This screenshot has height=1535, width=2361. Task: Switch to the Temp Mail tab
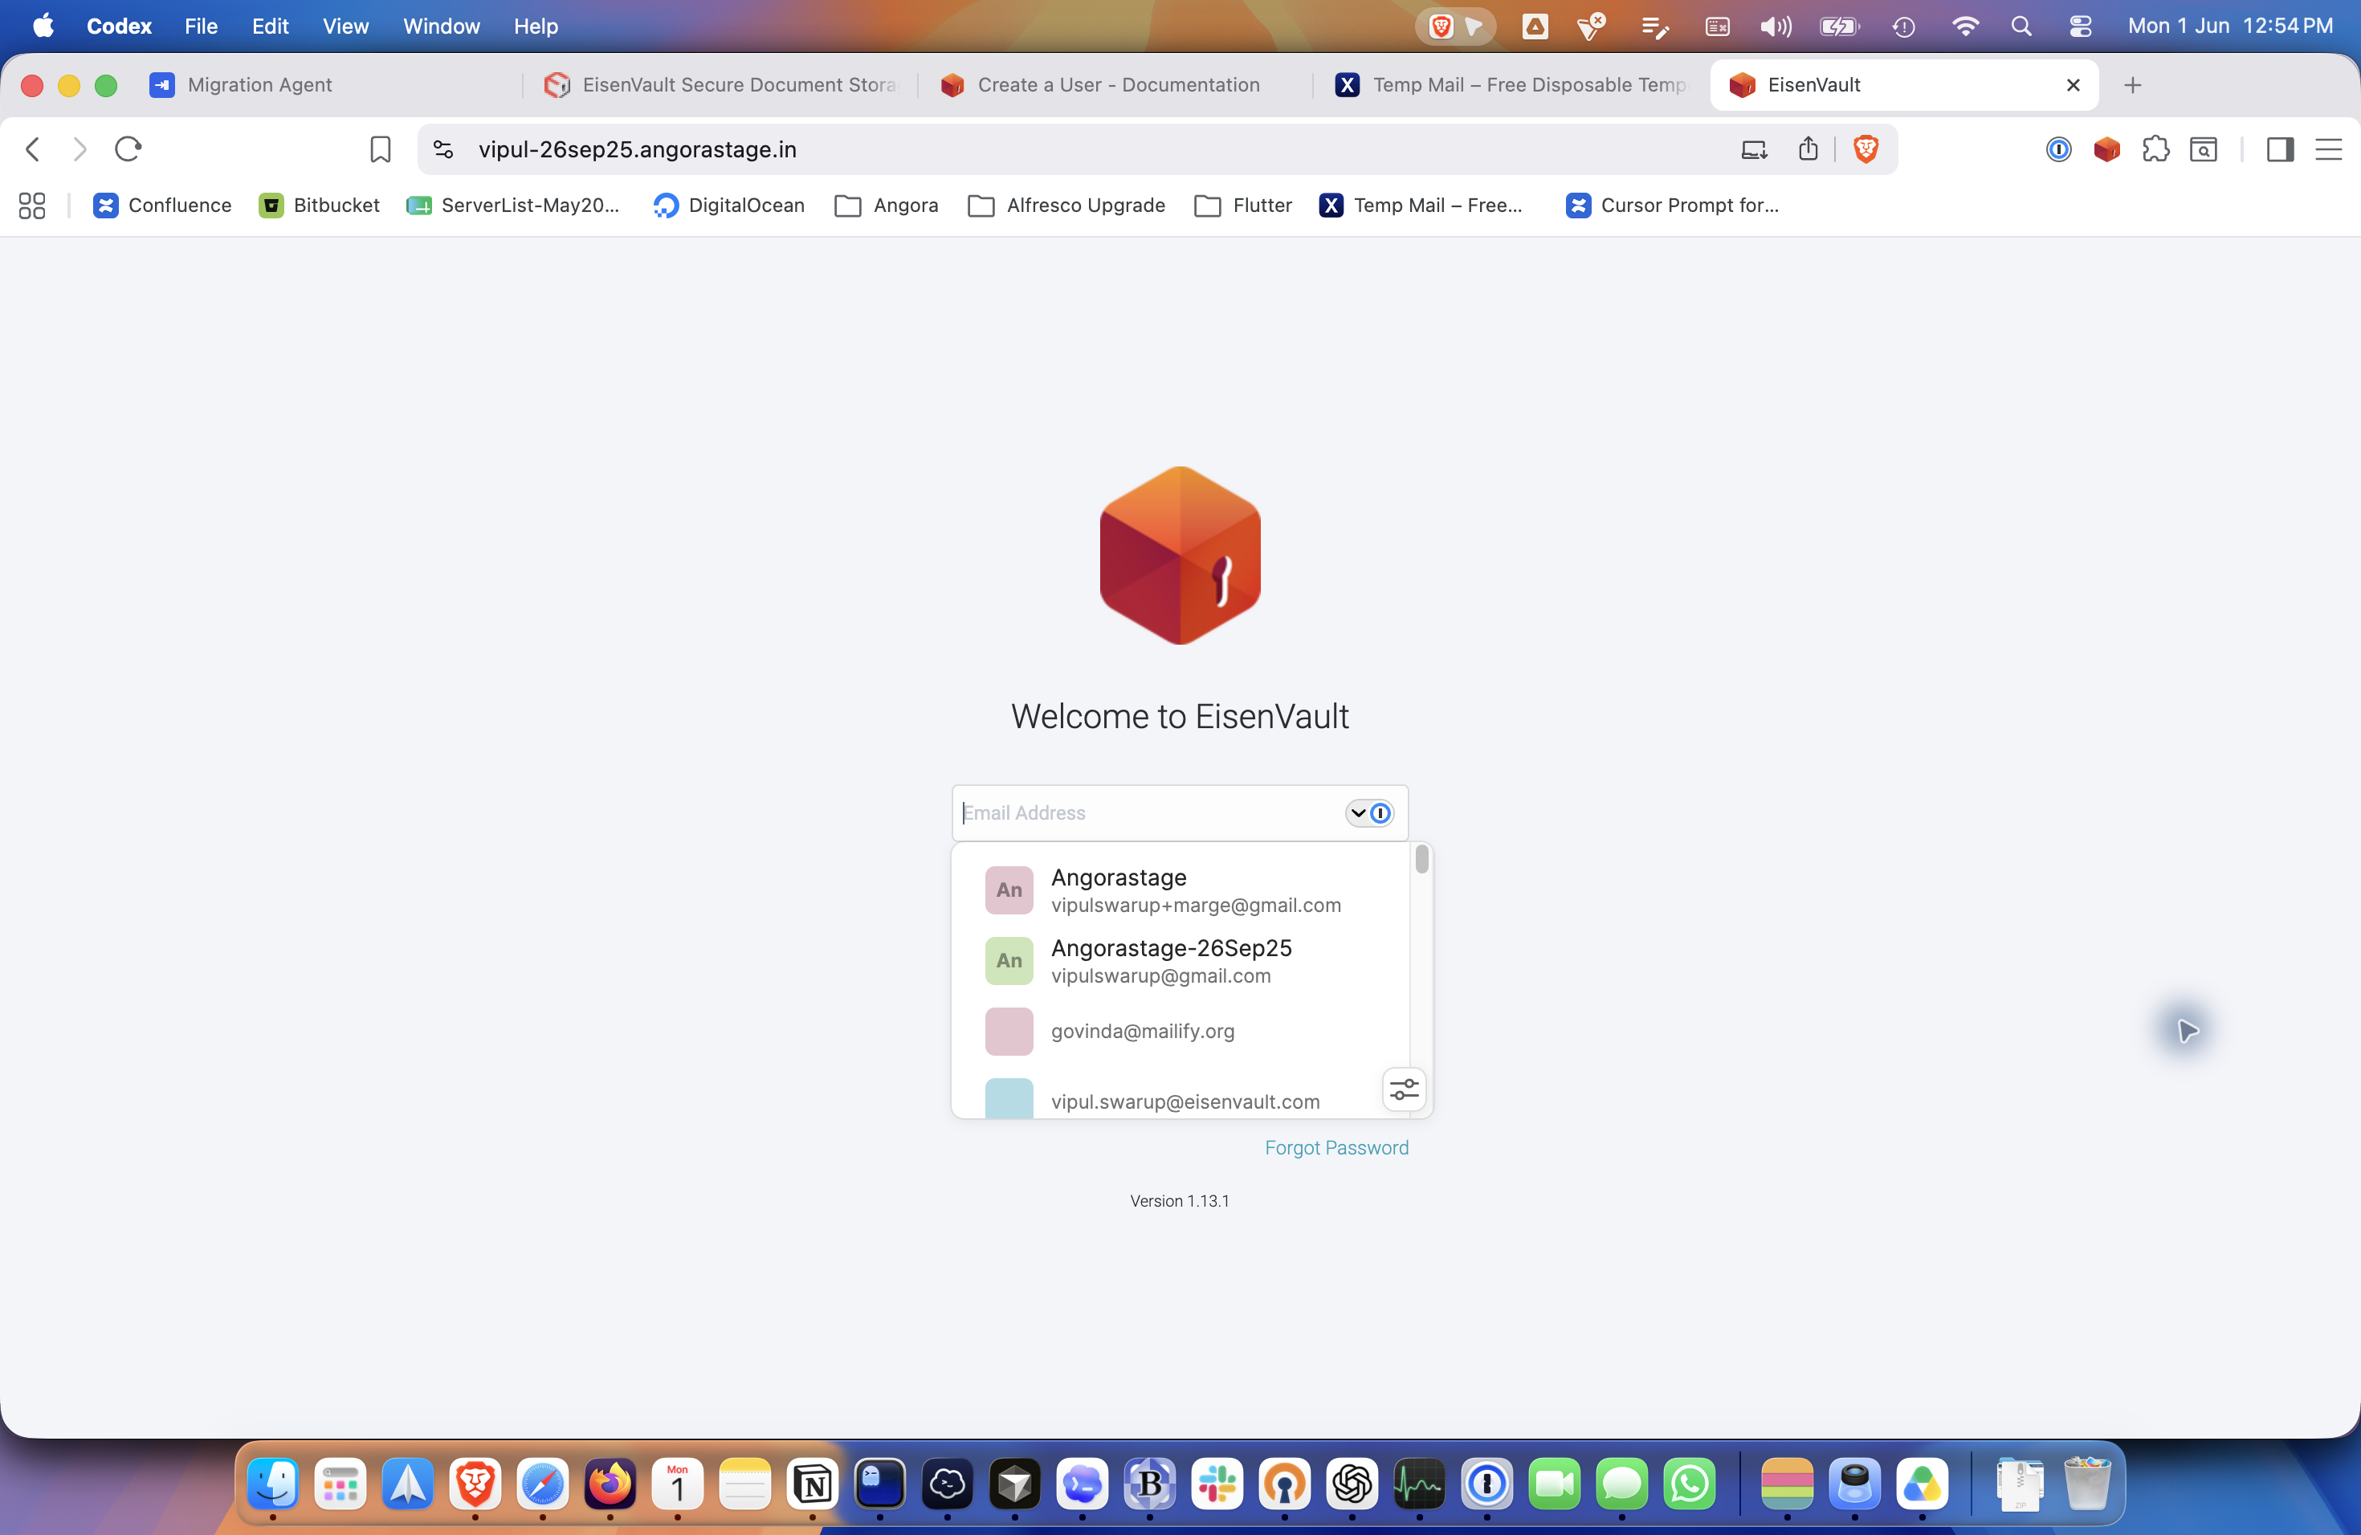point(1512,85)
